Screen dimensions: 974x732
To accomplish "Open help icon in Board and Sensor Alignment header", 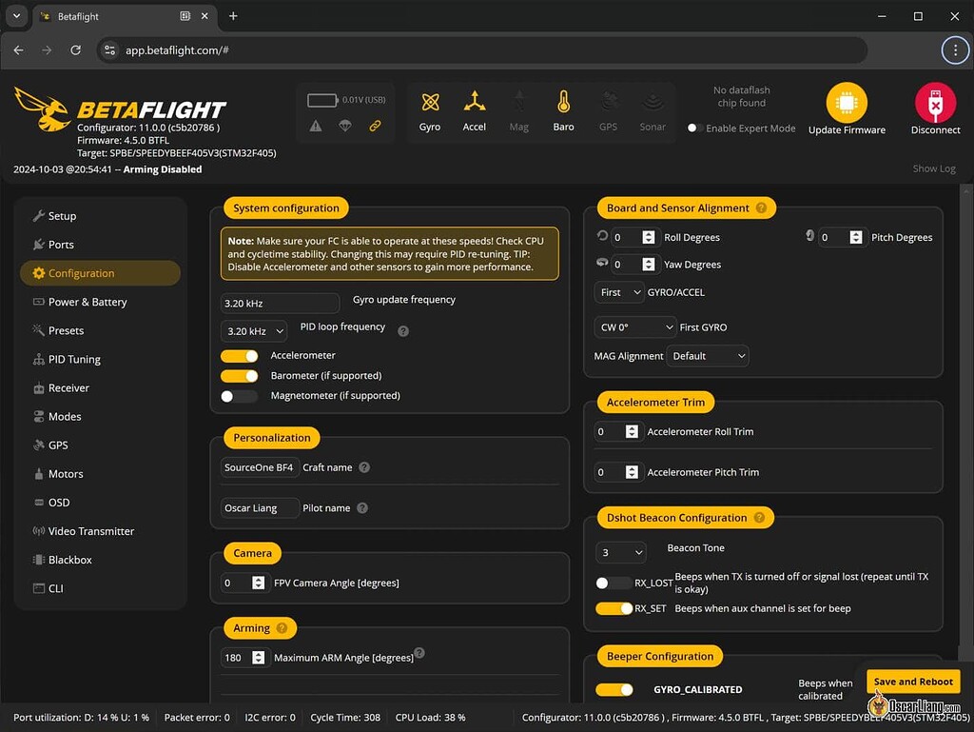I will pyautogui.click(x=761, y=208).
